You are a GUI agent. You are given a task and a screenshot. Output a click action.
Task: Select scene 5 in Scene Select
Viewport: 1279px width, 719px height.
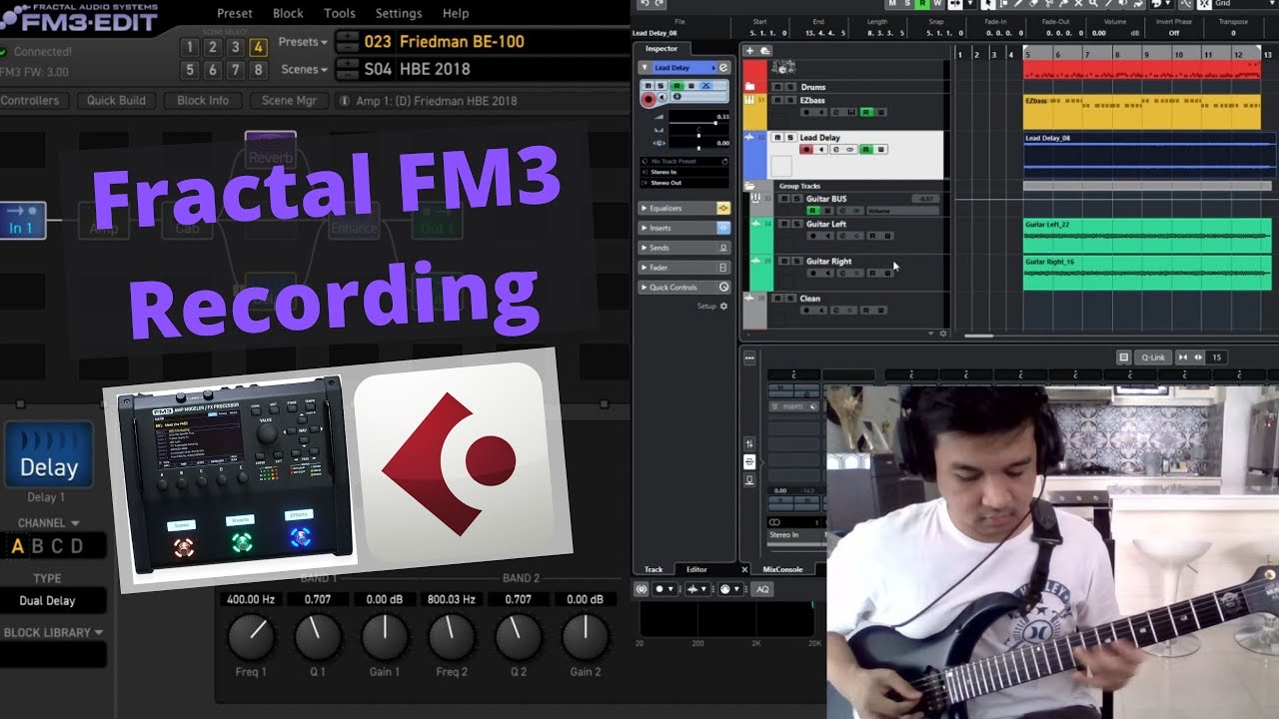pos(190,70)
